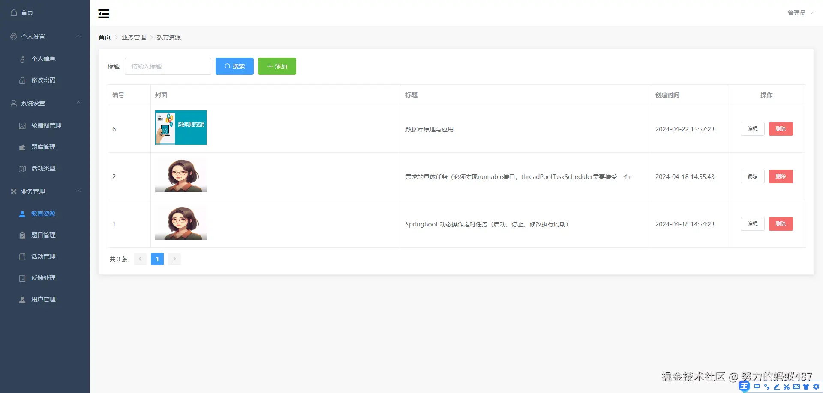
Task: Click the home icon beside 首页
Action: (13, 12)
